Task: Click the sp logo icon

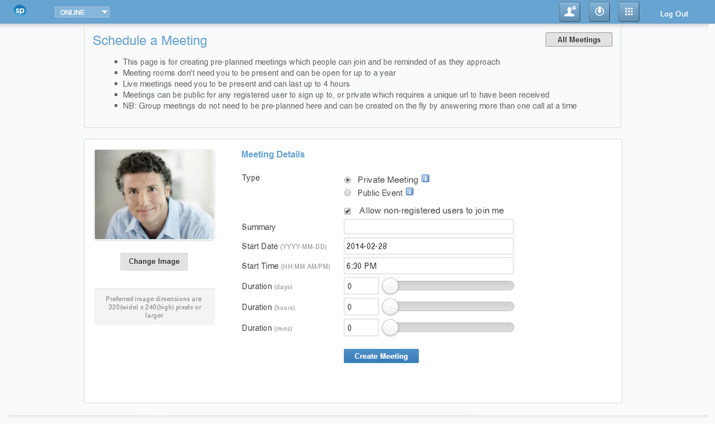Action: click(20, 11)
